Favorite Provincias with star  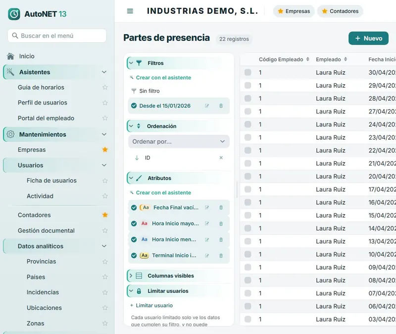tap(105, 262)
